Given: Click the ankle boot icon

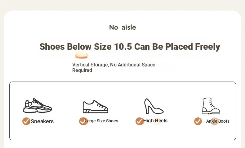Looking at the screenshot, I should click(211, 106).
